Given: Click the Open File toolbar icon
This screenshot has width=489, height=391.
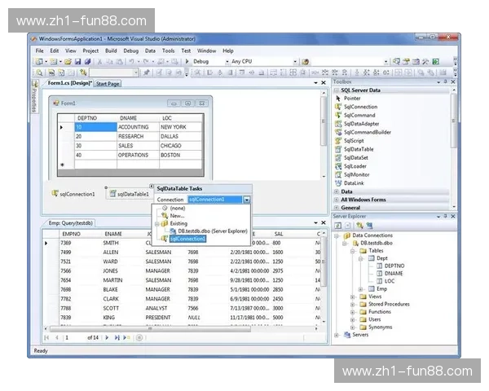Looking at the screenshot, I should coord(68,62).
